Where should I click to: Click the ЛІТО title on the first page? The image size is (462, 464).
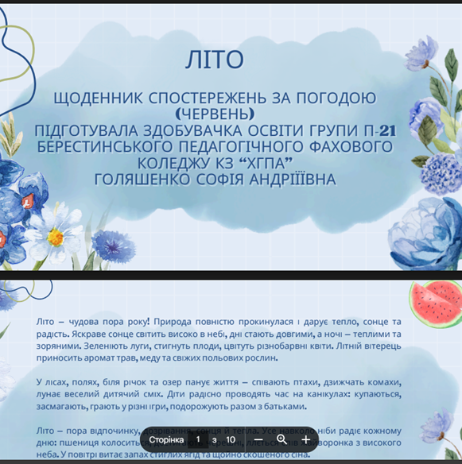pos(215,60)
